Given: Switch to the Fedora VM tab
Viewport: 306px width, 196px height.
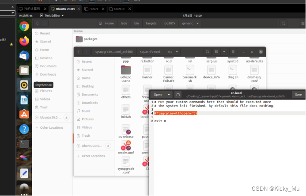Looking at the screenshot, I should (x=94, y=9).
